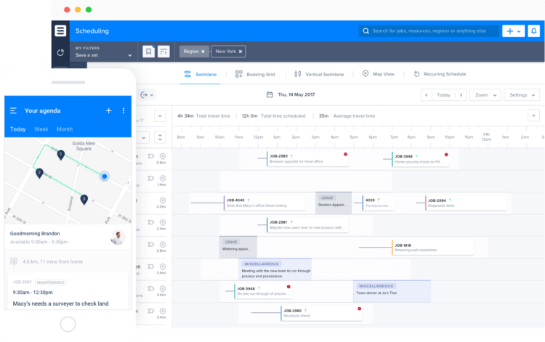The image size is (545, 342).
Task: Select JOB-1818 Retaining wall completion block
Action: point(432,248)
